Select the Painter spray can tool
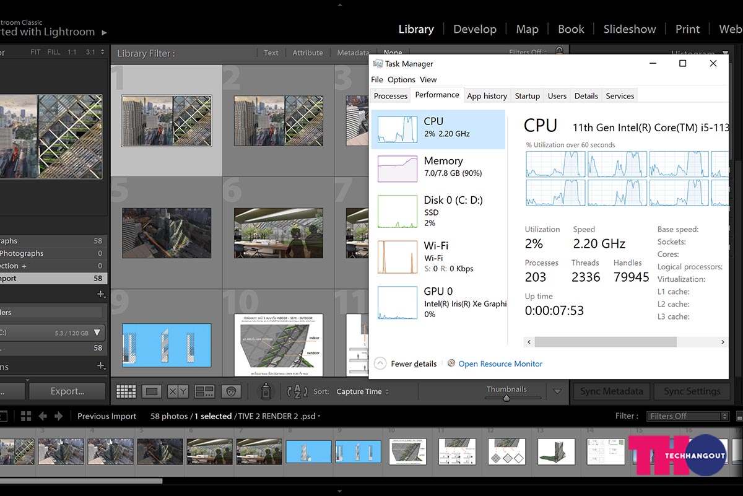The height and width of the screenshot is (496, 743). [266, 391]
